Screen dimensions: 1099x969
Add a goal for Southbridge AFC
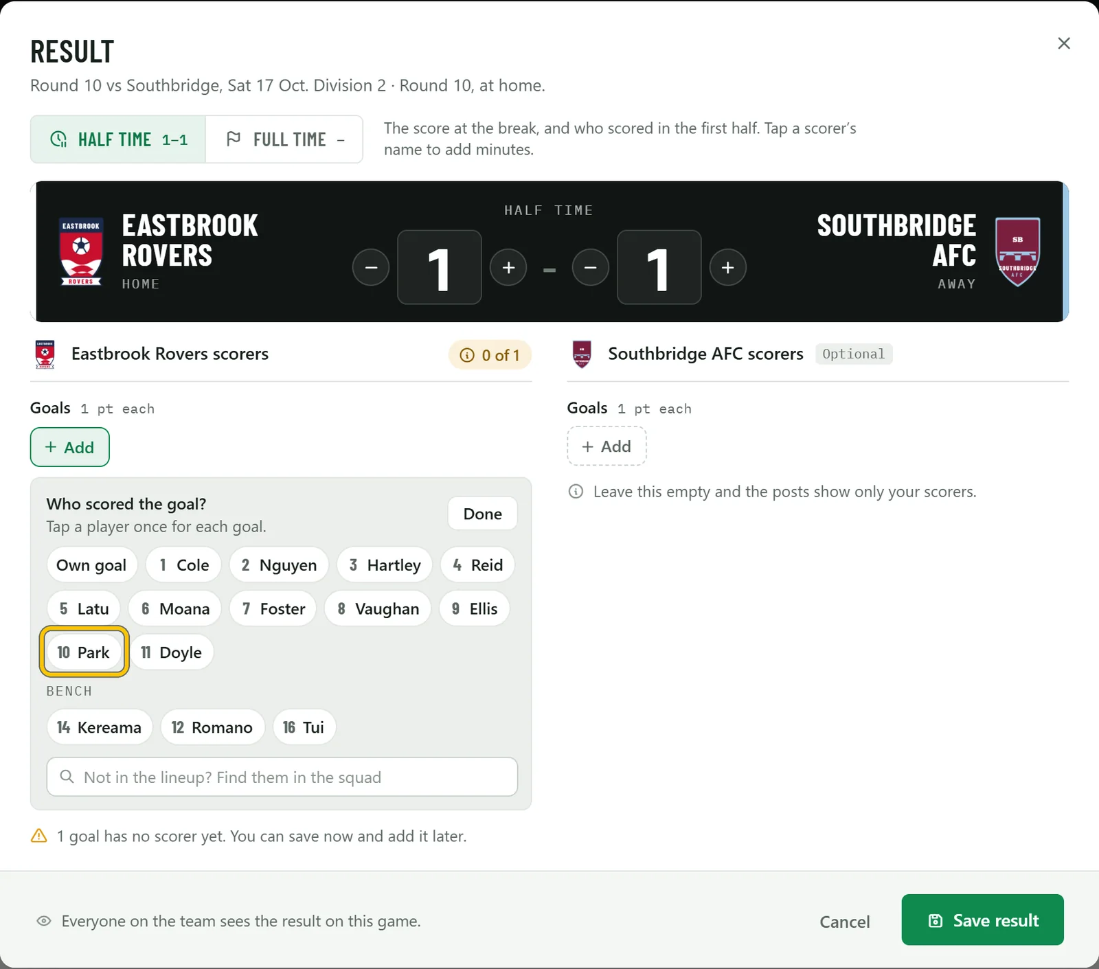pos(607,446)
